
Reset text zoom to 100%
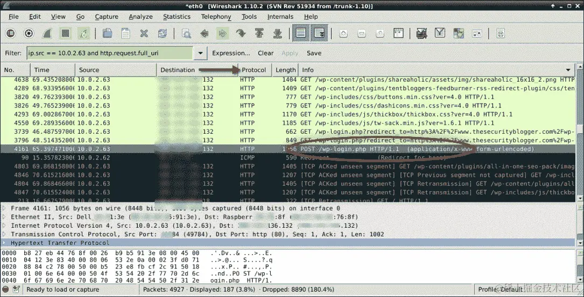click(x=380, y=33)
